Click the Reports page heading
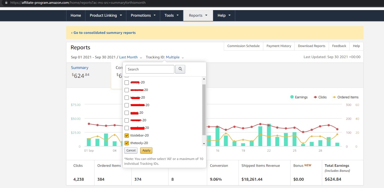The height and width of the screenshot is (188, 384). point(80,48)
